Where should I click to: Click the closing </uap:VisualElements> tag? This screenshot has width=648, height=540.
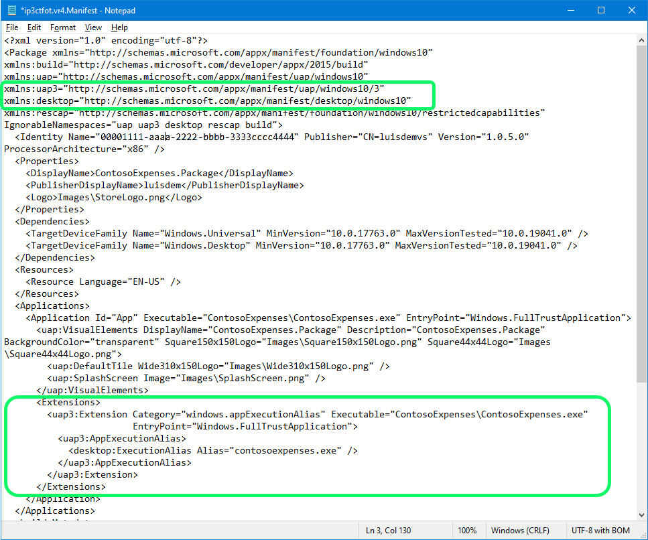(x=92, y=390)
